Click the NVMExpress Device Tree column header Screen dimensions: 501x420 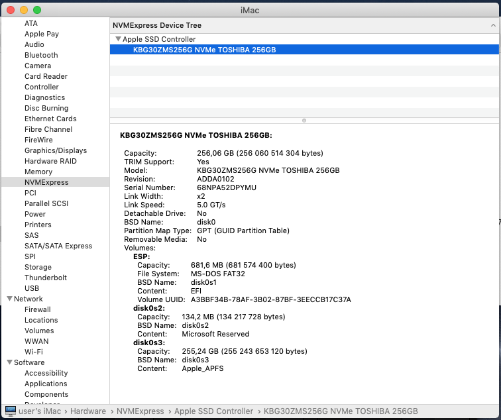157,25
